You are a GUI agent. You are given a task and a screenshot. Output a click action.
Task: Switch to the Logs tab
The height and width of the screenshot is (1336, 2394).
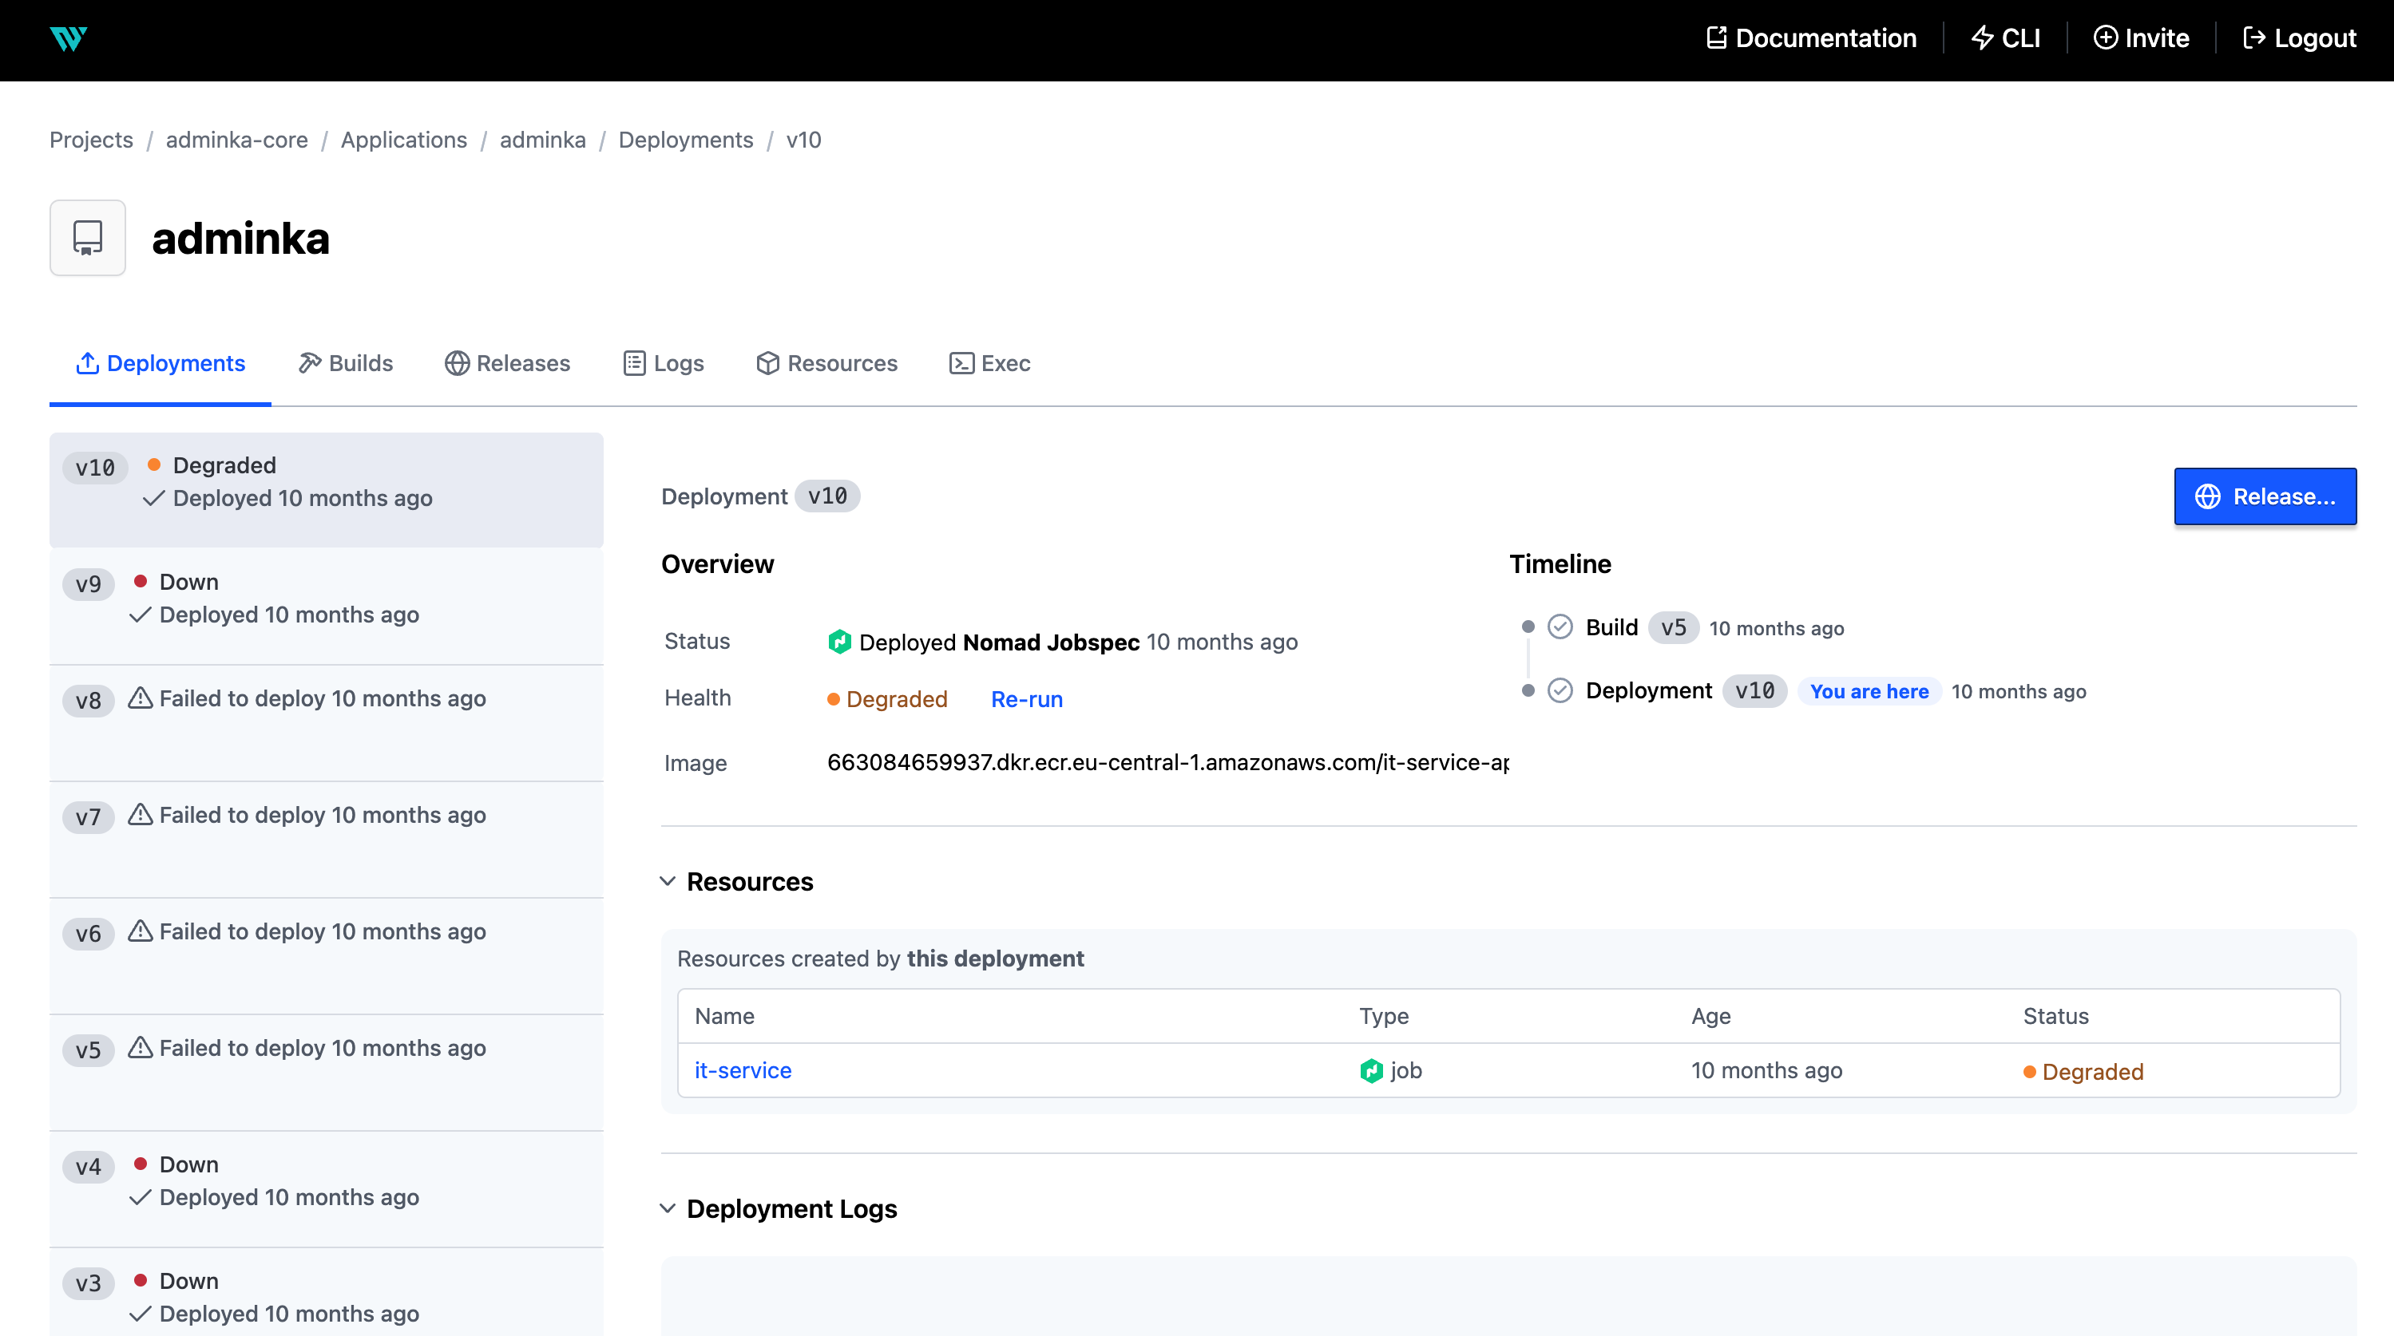click(664, 363)
